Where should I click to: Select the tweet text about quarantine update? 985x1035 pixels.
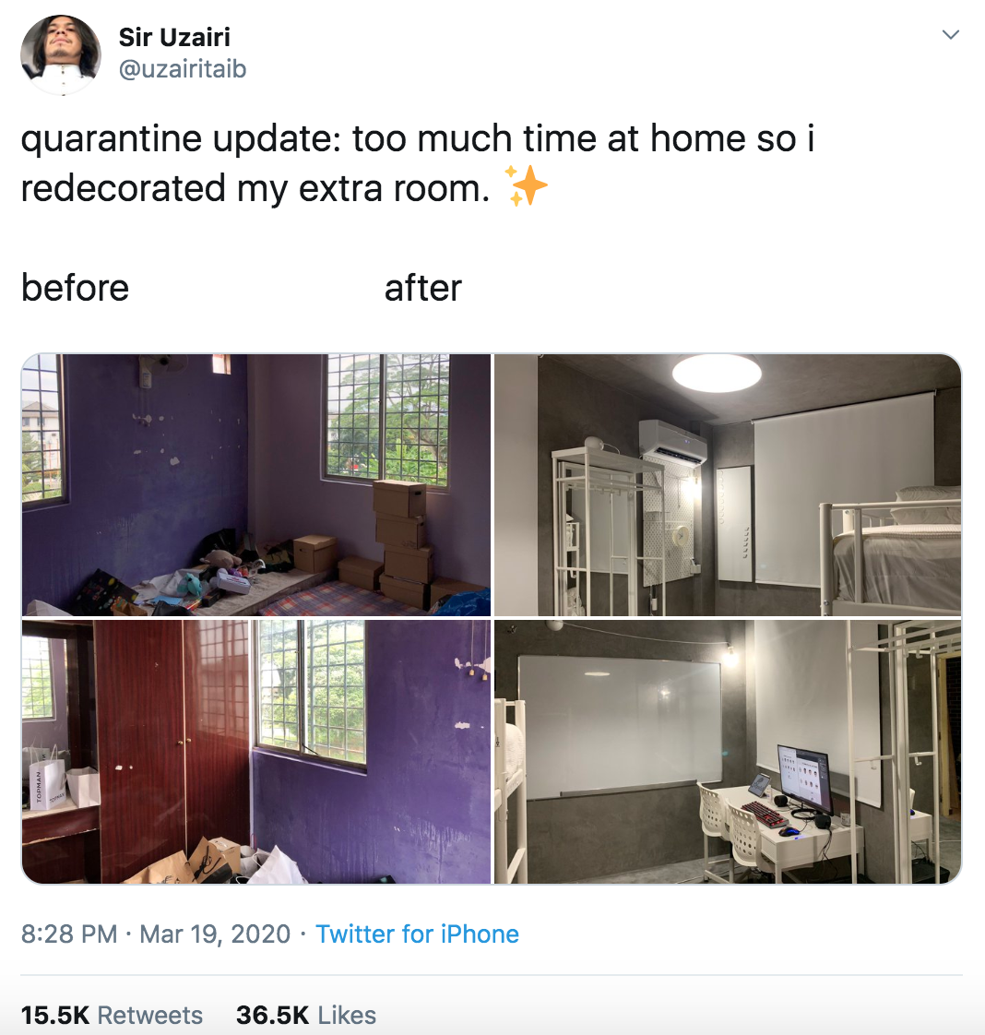(418, 163)
